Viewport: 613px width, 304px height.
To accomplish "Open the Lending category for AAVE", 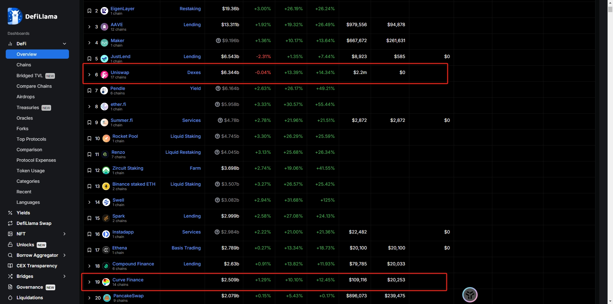I will [x=192, y=25].
